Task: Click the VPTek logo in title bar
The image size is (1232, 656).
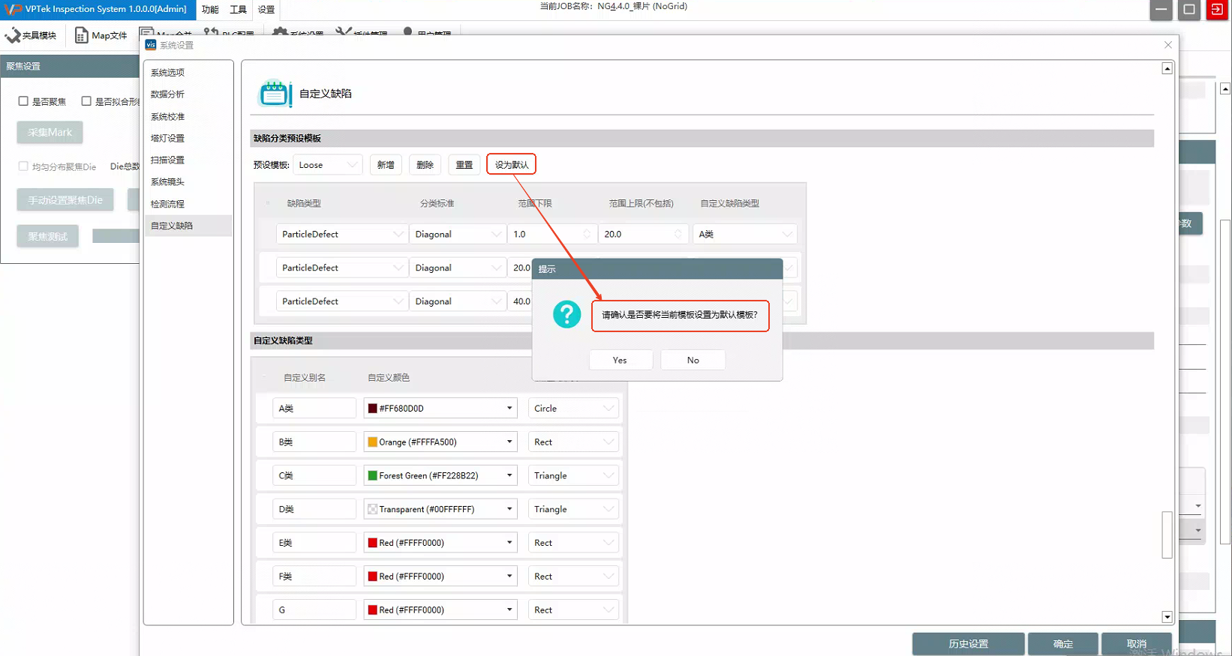Action: pos(13,9)
